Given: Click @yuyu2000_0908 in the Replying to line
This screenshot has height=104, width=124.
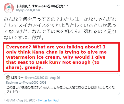Looking at the screenshot, I should point(34,83).
